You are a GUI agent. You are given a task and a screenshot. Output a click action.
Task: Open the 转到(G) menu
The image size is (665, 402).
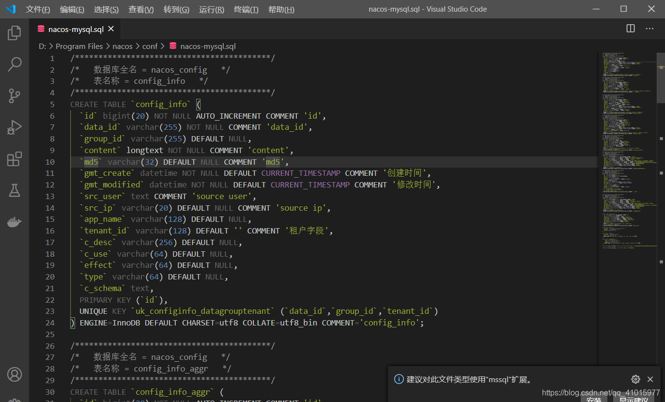pos(176,10)
